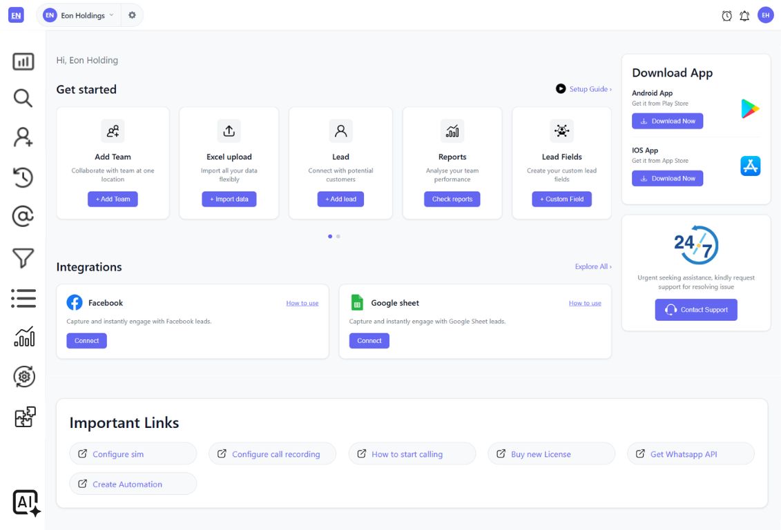
Task: Switch to second Get started carousel page
Action: pyautogui.click(x=338, y=236)
